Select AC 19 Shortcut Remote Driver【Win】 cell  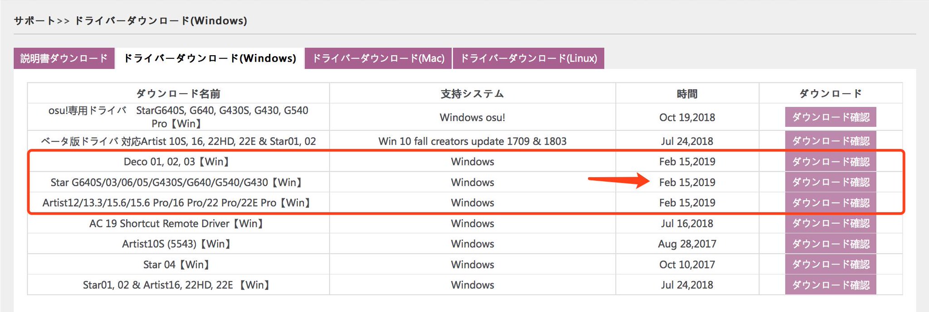click(x=178, y=223)
